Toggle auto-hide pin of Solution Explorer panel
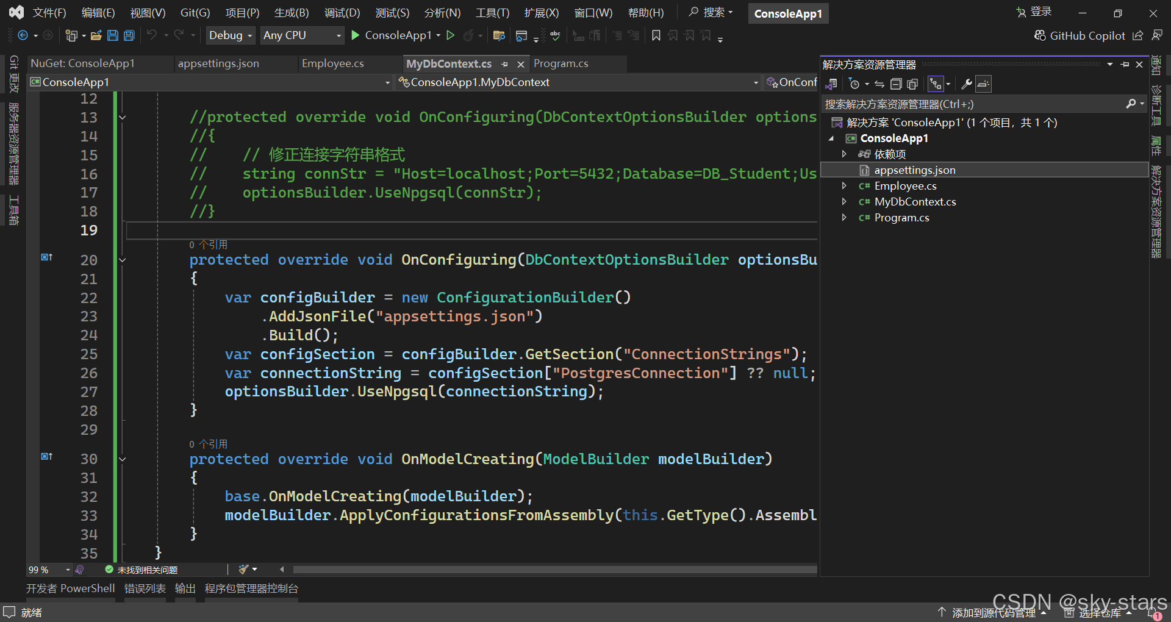 tap(1125, 65)
